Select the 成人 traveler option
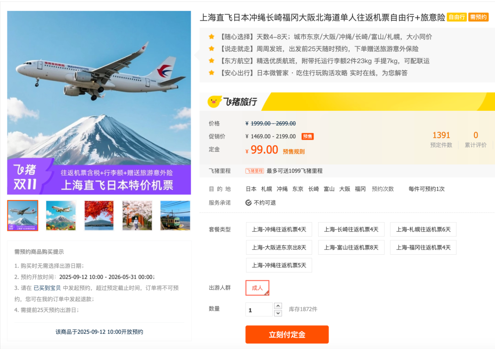495x349 pixels. (x=257, y=288)
